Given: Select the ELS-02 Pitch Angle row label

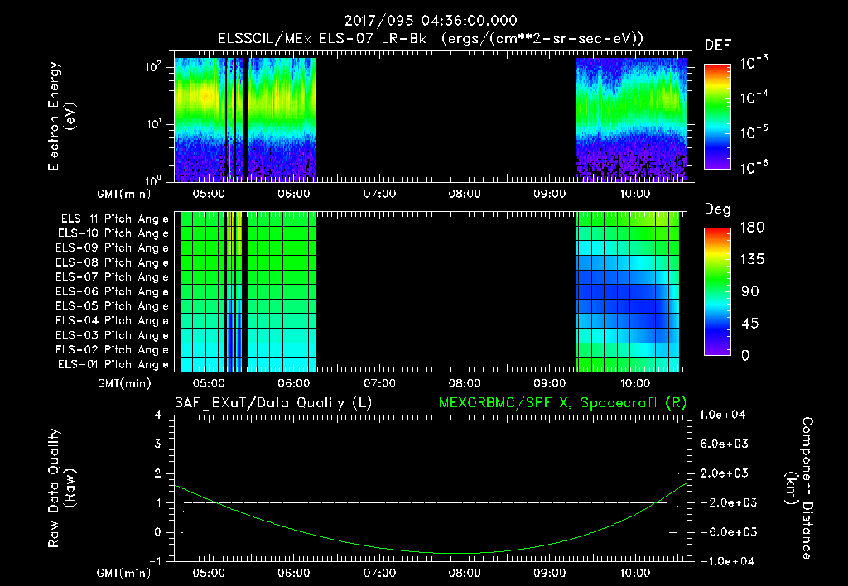Looking at the screenshot, I should click(x=113, y=350).
